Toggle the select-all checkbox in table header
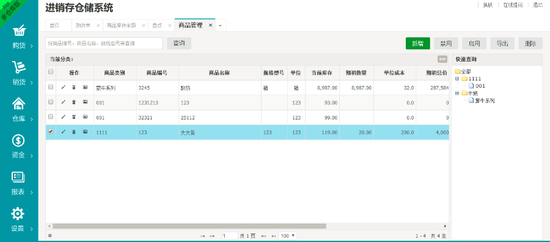 click(x=51, y=72)
